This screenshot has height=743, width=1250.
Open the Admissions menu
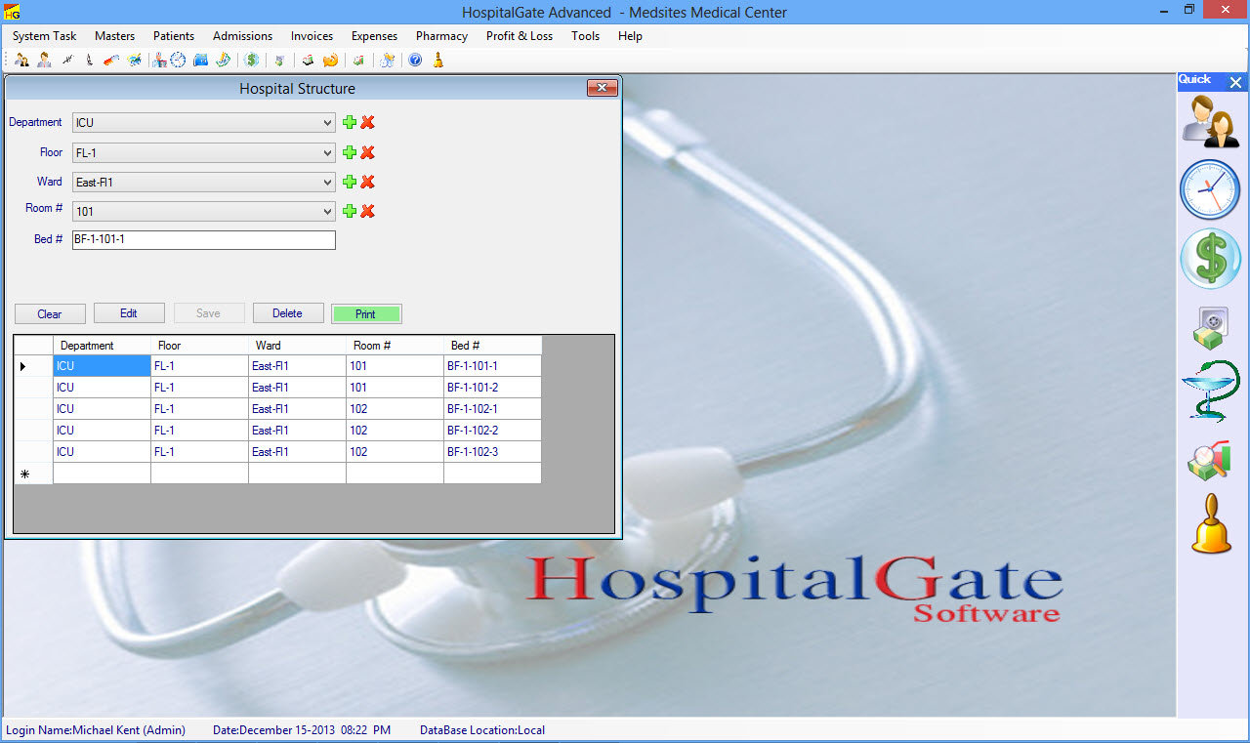tap(242, 36)
